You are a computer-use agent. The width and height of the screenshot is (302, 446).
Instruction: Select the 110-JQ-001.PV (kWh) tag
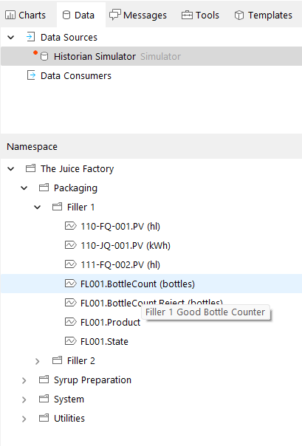point(126,245)
